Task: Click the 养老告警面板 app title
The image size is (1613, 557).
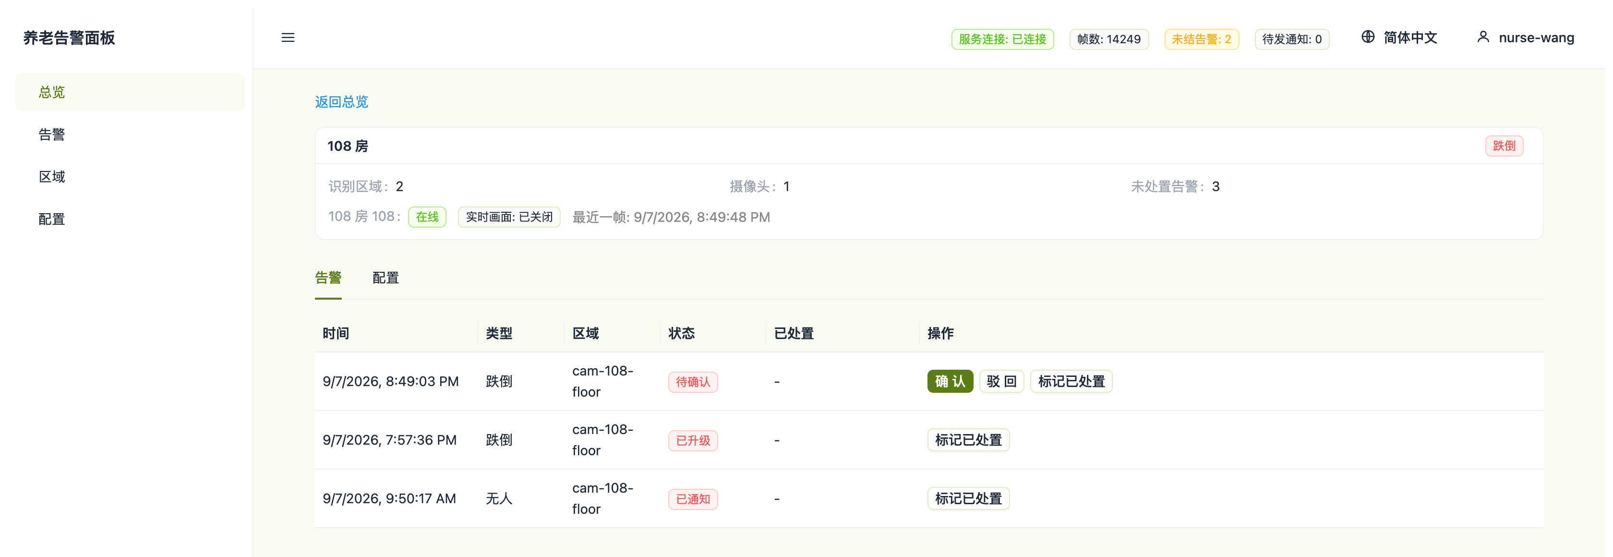Action: 69,37
